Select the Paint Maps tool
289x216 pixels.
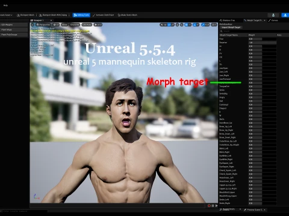pyautogui.click(x=14, y=29)
